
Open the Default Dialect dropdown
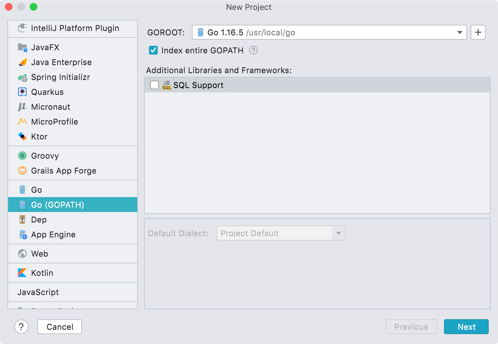(x=338, y=233)
